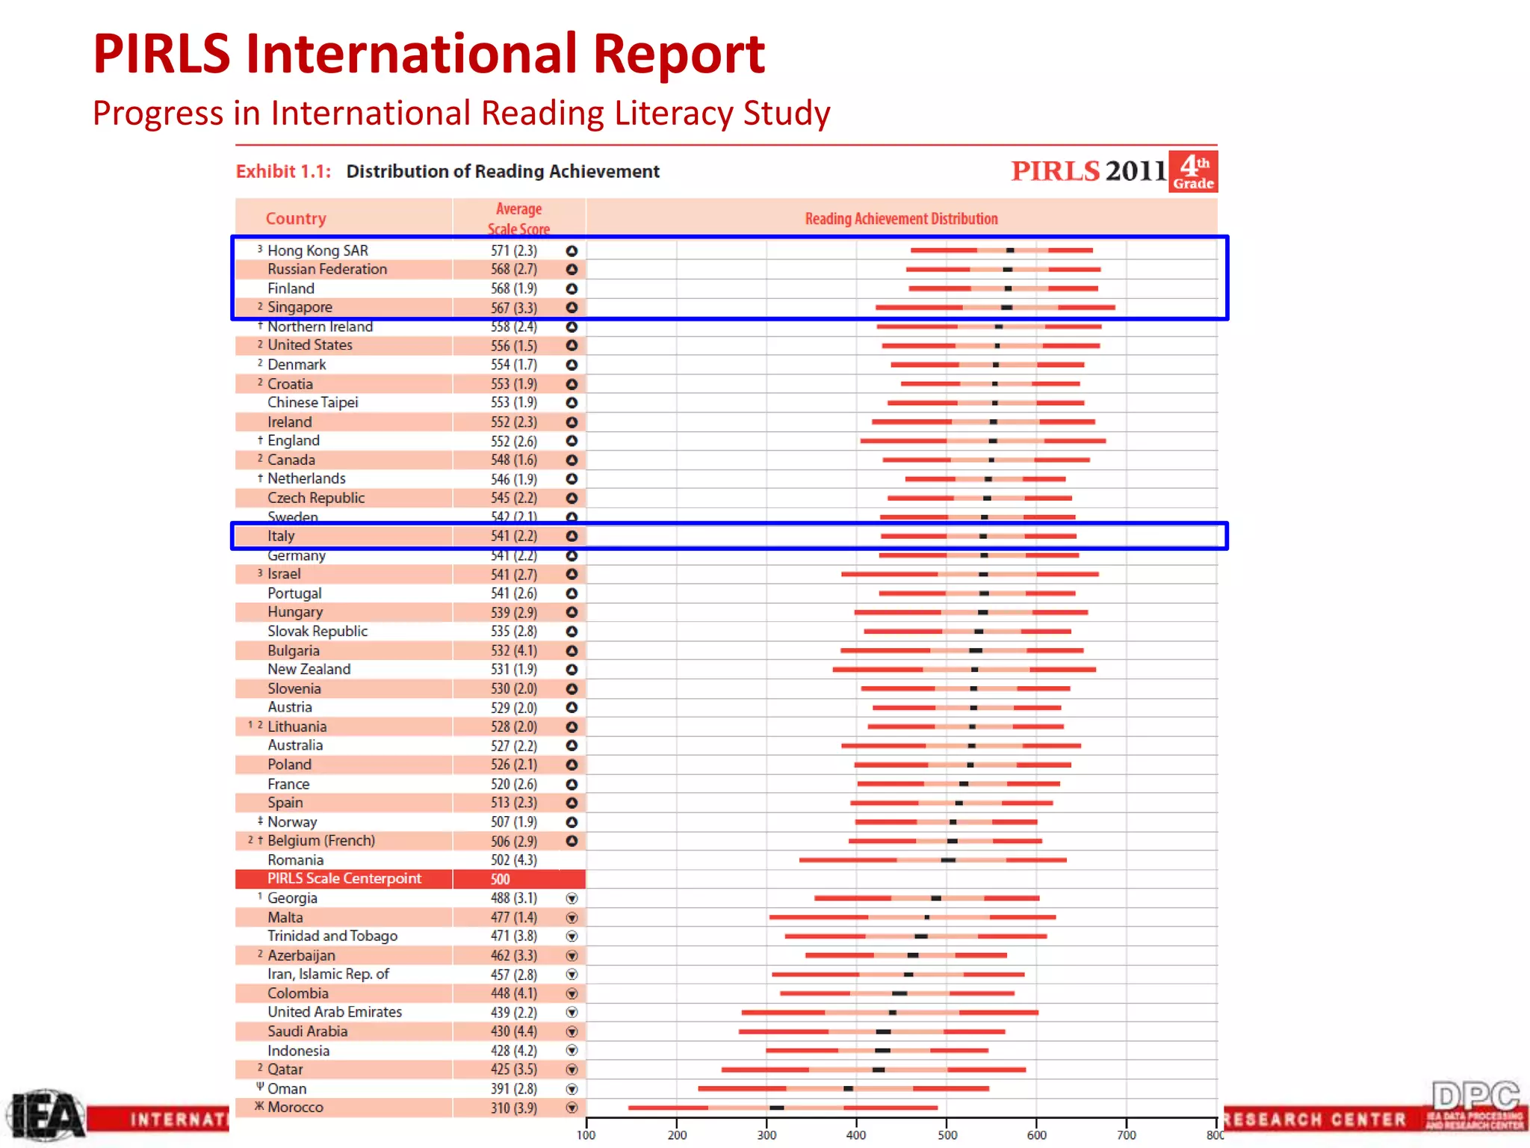Click the down-arrow icon in the Saudi Arabia row

coord(572,1031)
